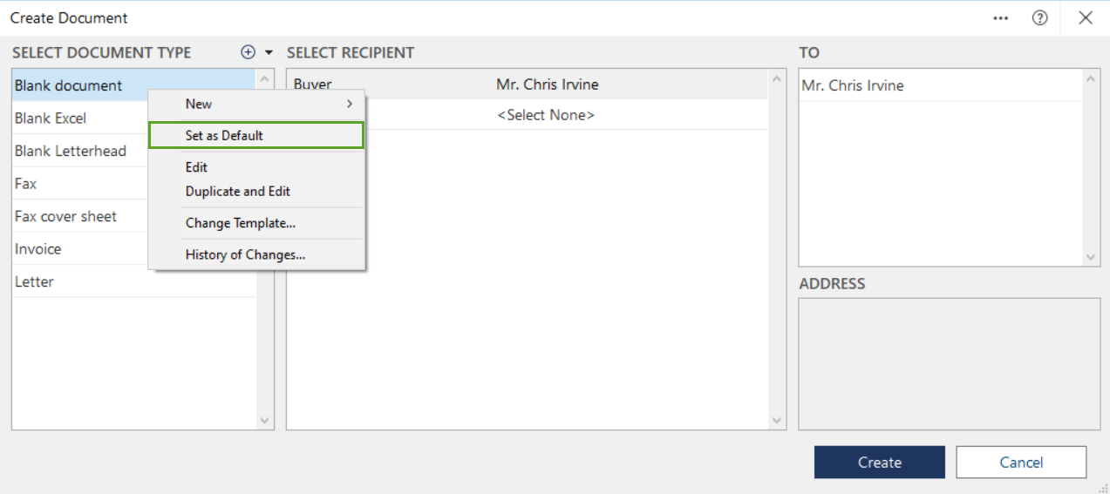Pick the Letter document type
Image resolution: width=1110 pixels, height=494 pixels.
[34, 282]
